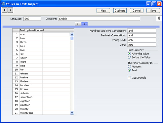Select the row containing 'seven'

41,58
